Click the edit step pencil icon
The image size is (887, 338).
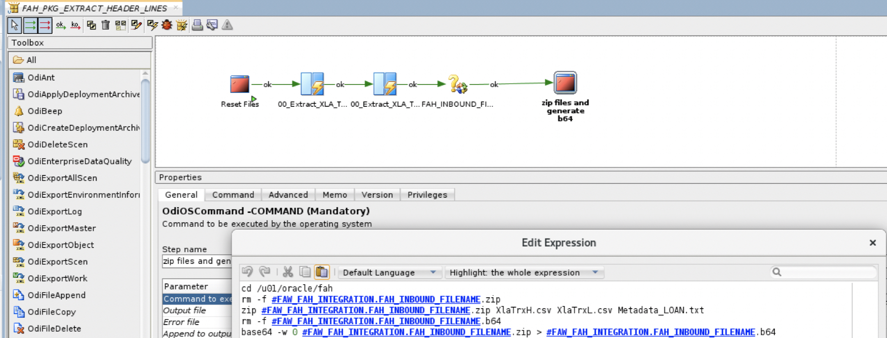(136, 25)
